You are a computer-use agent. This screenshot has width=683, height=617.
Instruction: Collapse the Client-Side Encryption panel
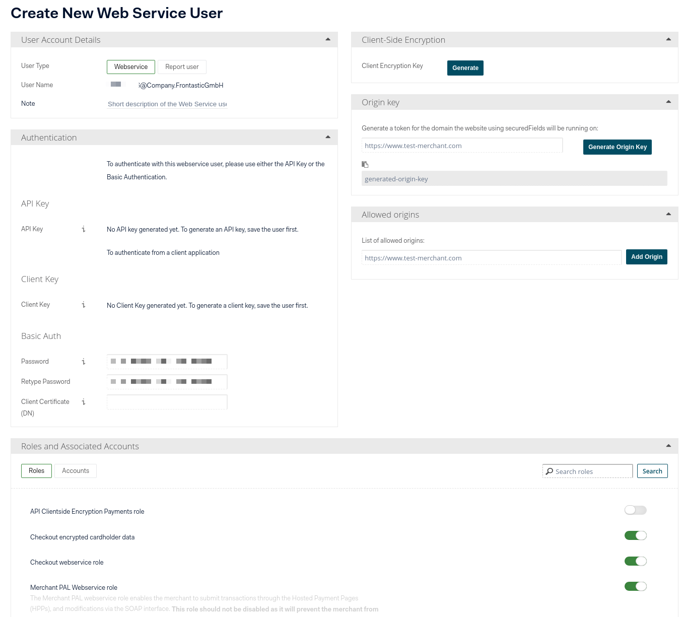coord(668,39)
